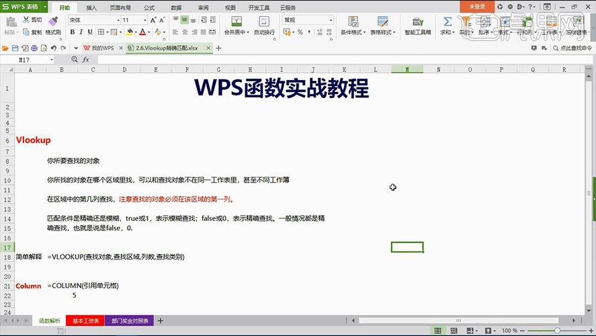Screen dimensions: 596x336
Task: Click the zoom slider handle
Action: 556,331
